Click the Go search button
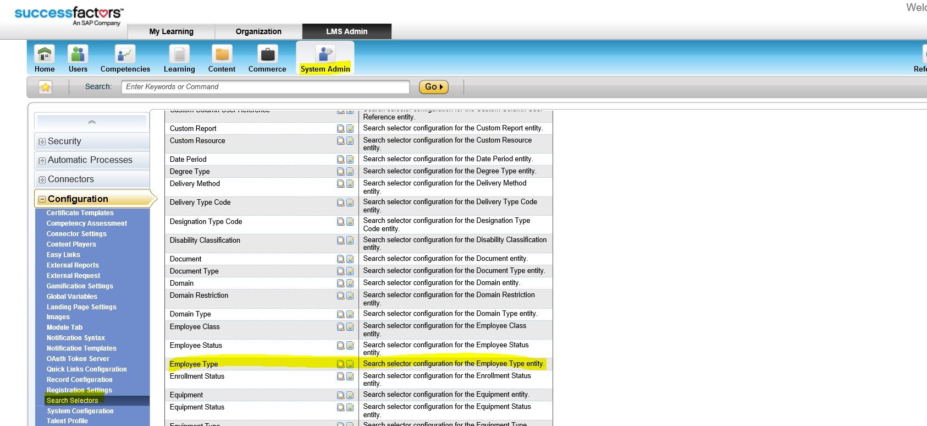Image resolution: width=927 pixels, height=426 pixels. tap(434, 87)
